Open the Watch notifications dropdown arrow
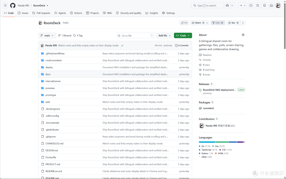 click(x=207, y=23)
